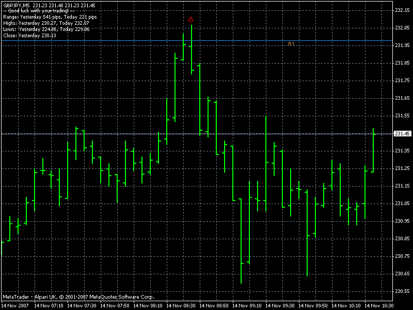Click the price bar beneath the red arrow
The height and width of the screenshot is (310, 413).
click(x=192, y=50)
